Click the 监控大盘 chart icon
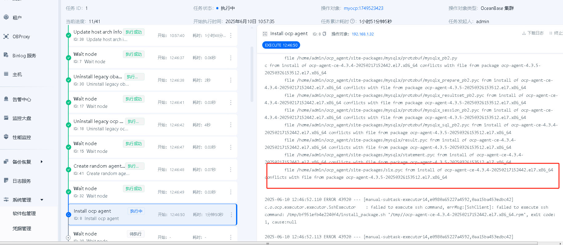 pos(6,118)
